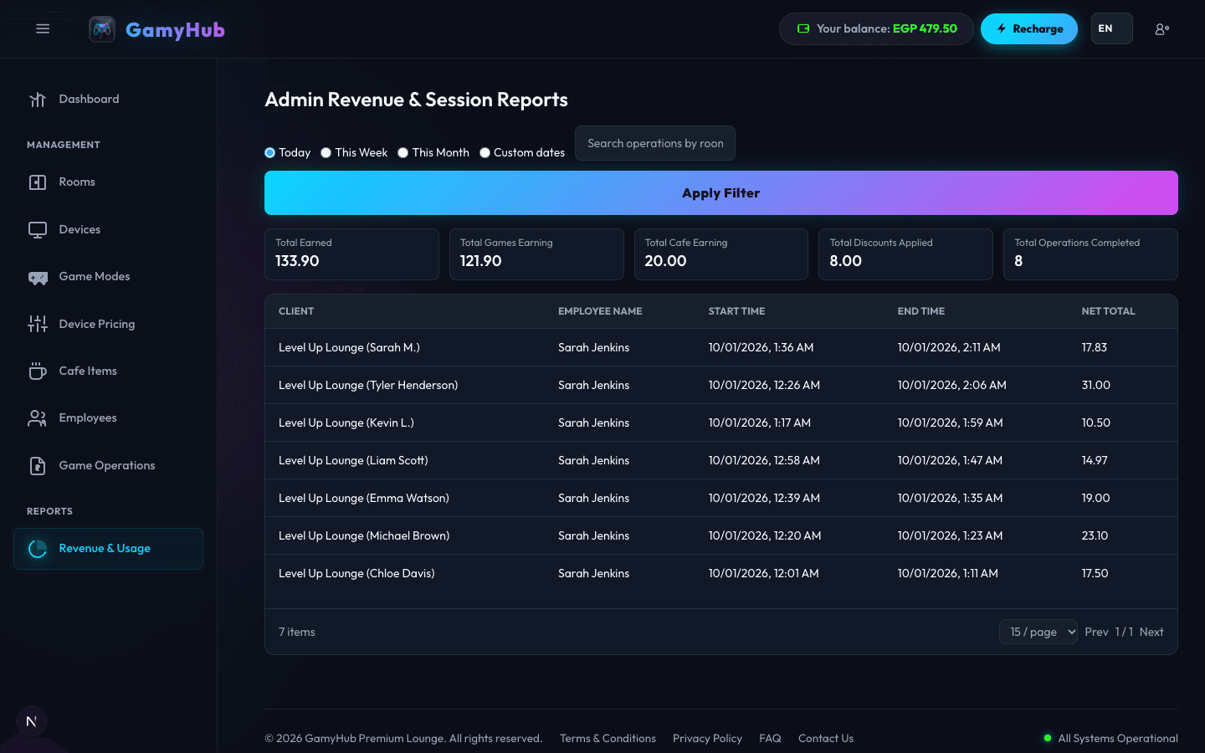The image size is (1205, 753).
Task: Click the Game Modes gamepad icon
Action: (38, 277)
